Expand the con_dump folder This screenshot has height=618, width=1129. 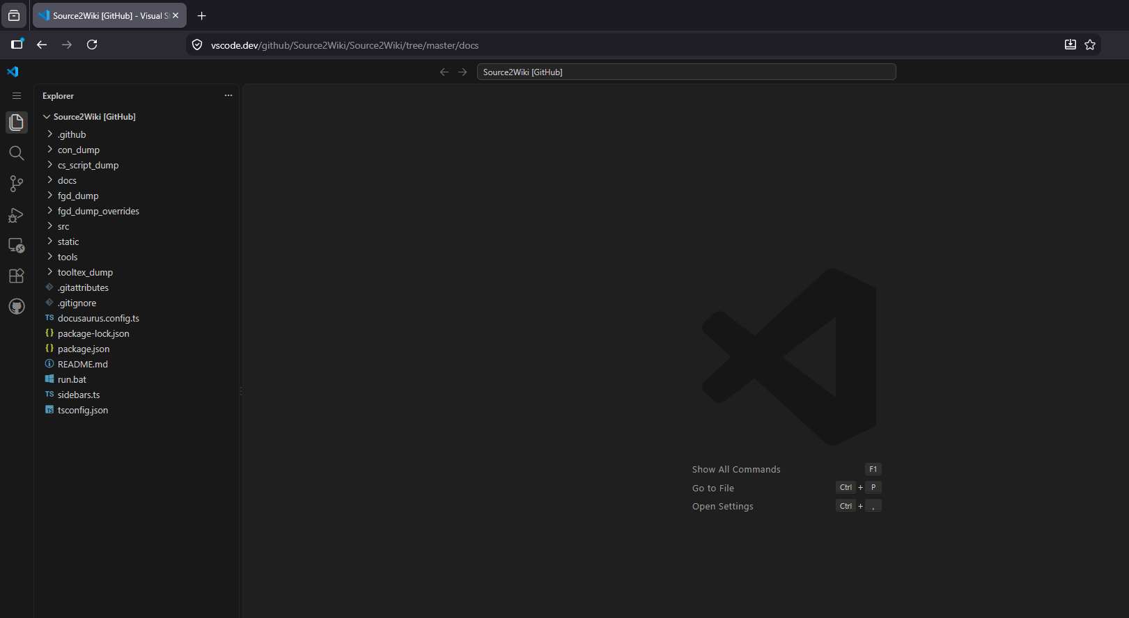point(137,150)
